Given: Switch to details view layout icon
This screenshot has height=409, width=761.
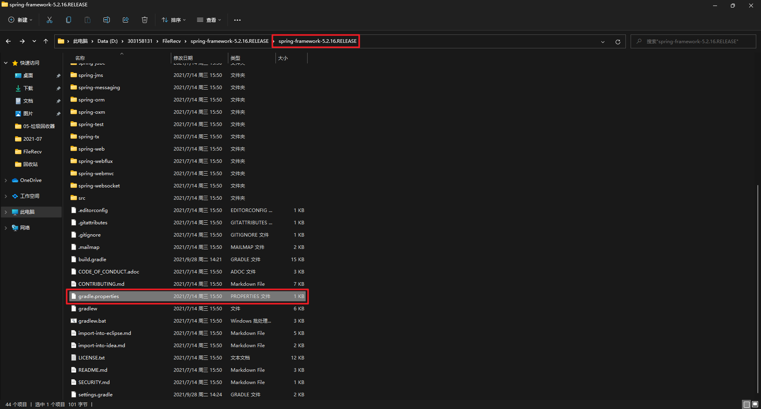Looking at the screenshot, I should [747, 404].
